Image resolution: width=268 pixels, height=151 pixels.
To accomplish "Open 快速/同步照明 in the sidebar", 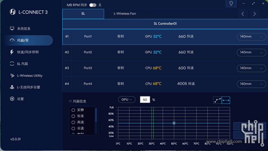I will click(28, 52).
